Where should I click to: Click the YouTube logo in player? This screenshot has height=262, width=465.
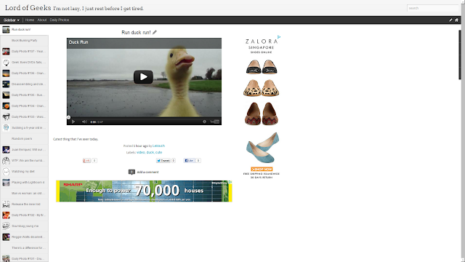tap(215, 122)
